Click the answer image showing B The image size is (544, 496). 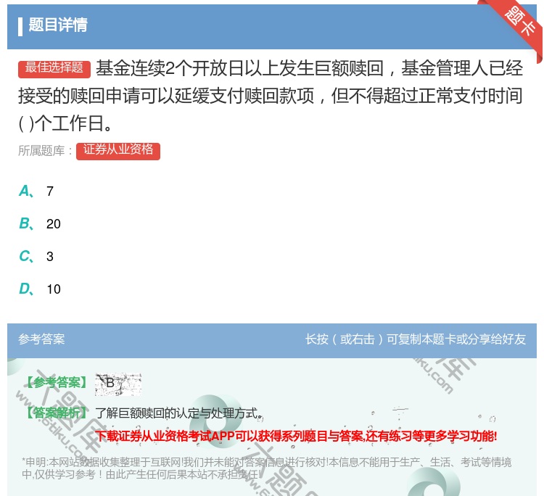coord(118,384)
